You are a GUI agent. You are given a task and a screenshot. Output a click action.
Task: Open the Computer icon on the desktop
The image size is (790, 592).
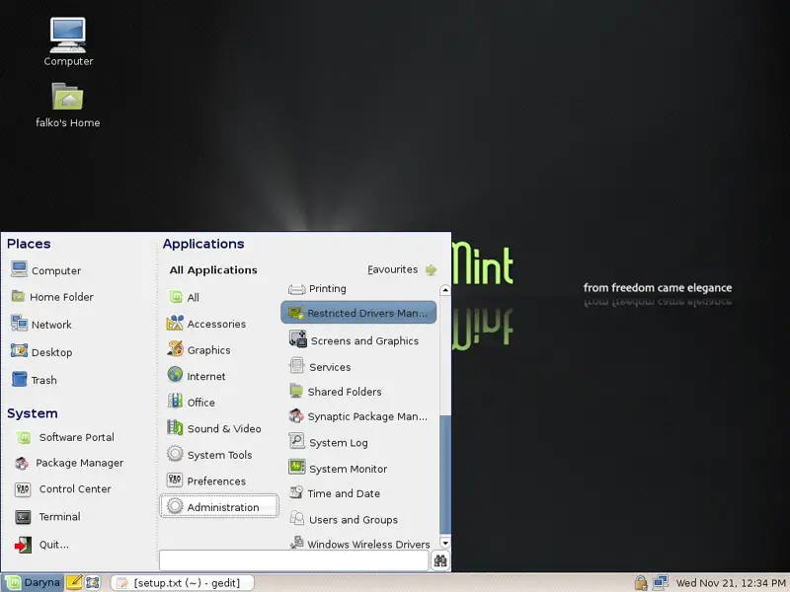[68, 41]
